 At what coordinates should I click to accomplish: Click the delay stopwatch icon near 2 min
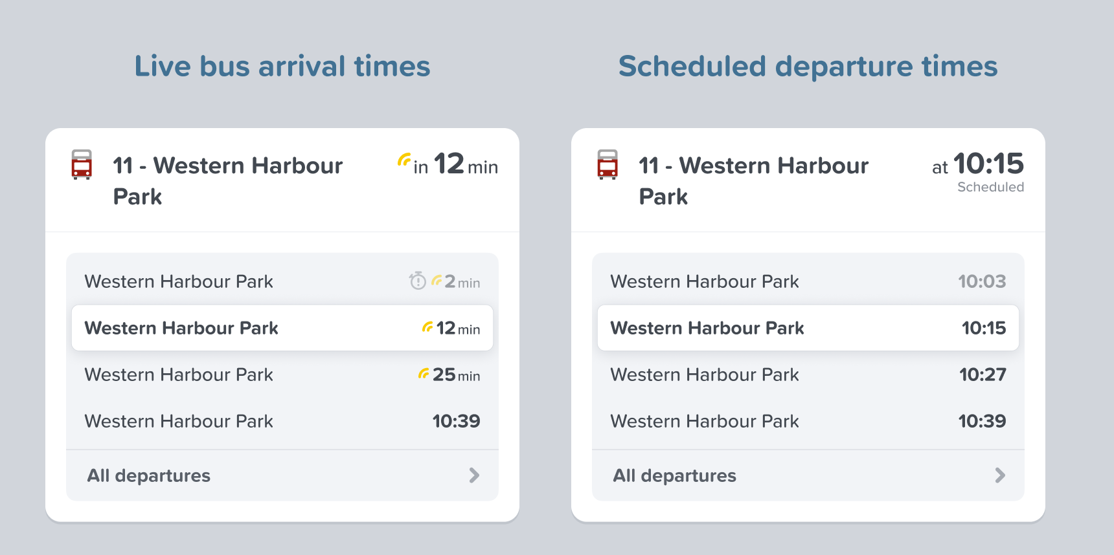(x=418, y=281)
